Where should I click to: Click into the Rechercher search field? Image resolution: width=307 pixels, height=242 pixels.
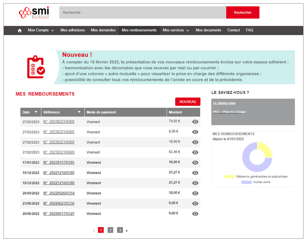click(x=143, y=13)
